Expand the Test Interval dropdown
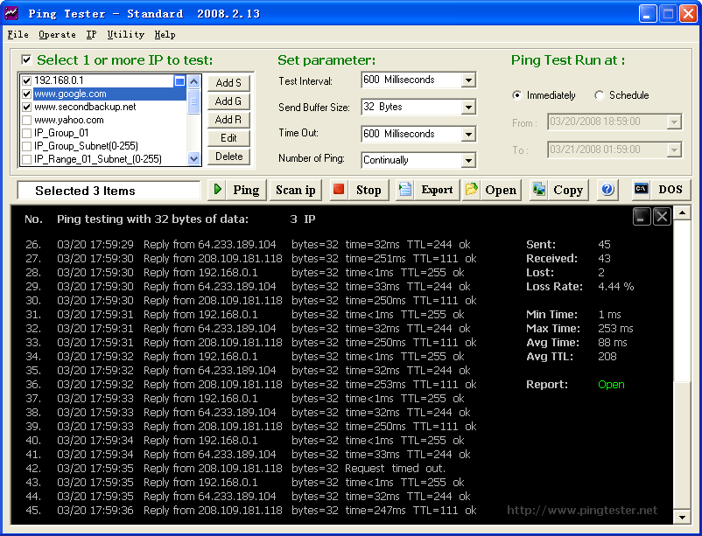The width and height of the screenshot is (702, 536). point(468,80)
